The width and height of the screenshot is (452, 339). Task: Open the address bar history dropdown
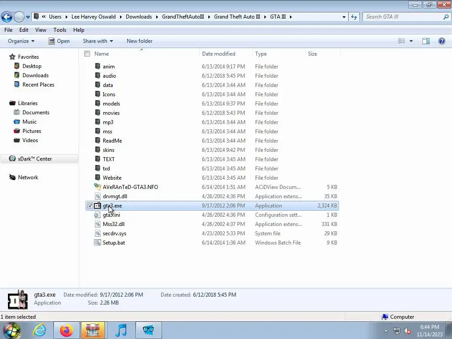pos(344,17)
